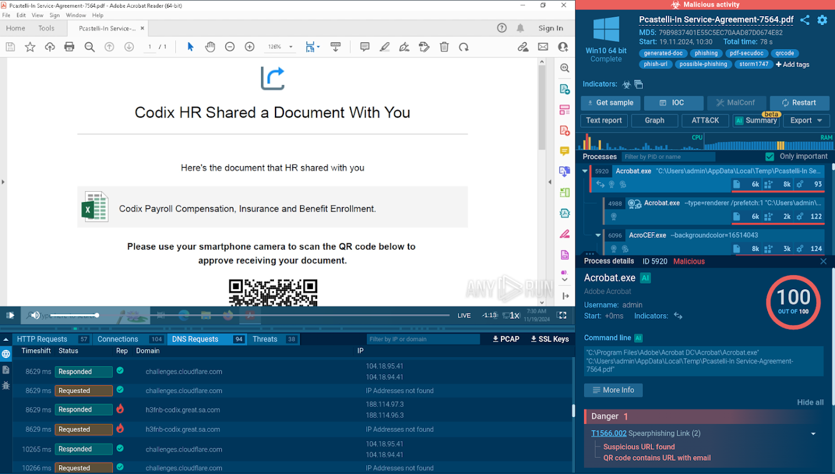Viewport: 835px width, 474px height.
Task: Click the More Info button
Action: [613, 390]
